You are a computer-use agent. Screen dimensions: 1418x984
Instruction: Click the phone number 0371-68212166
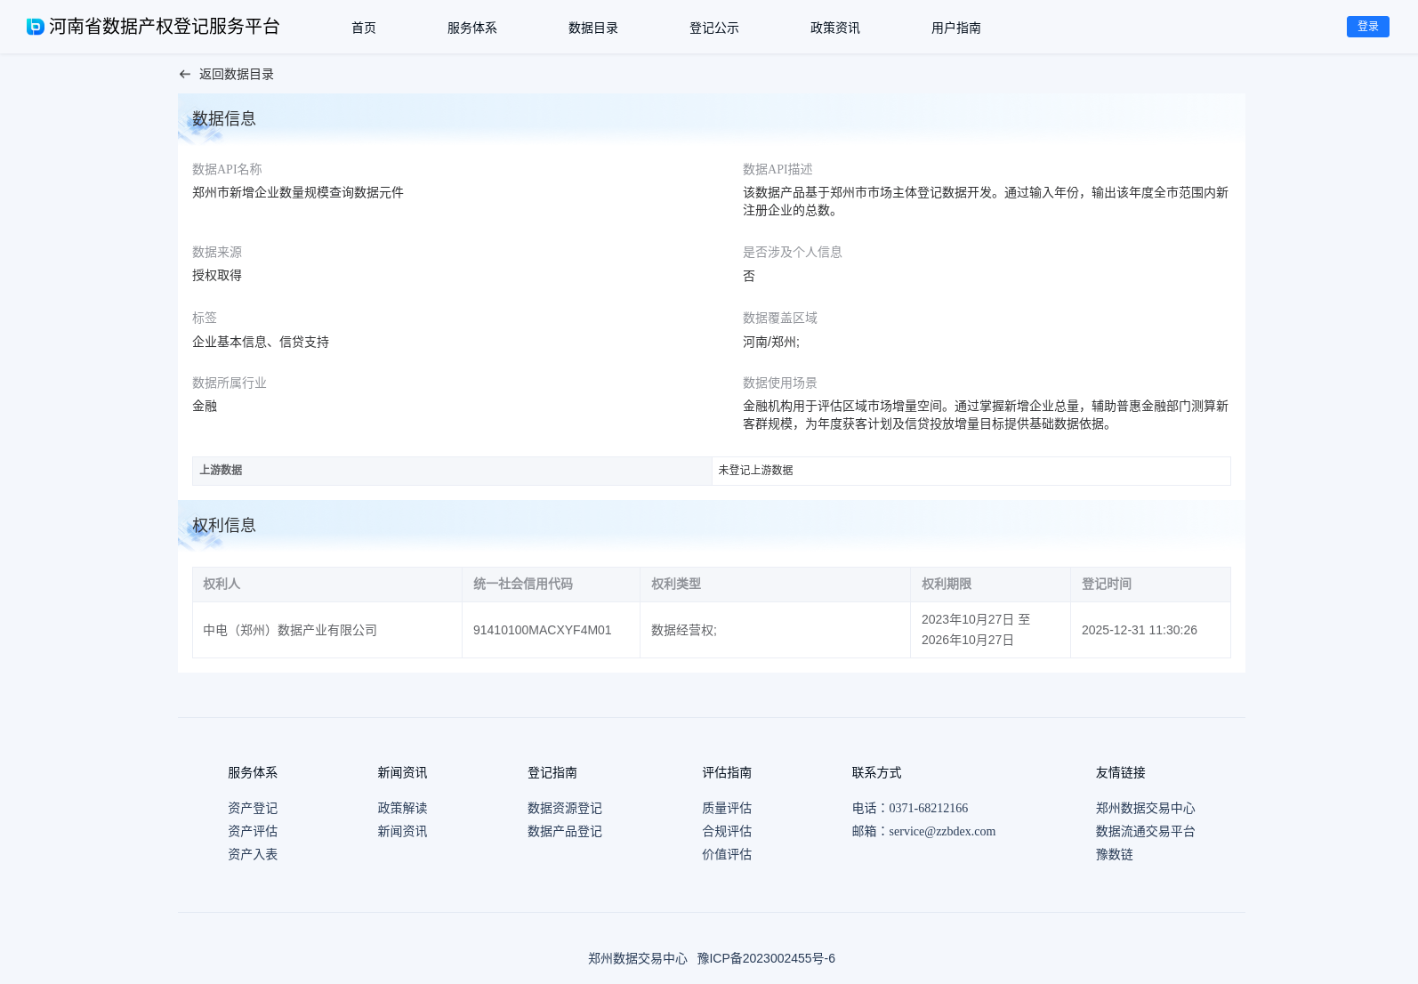[928, 808]
